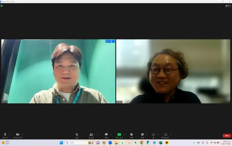Open the Reactions menu

[142, 136]
